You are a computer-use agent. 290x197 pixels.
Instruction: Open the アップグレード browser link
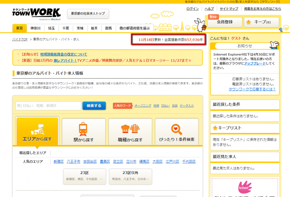[255, 63]
